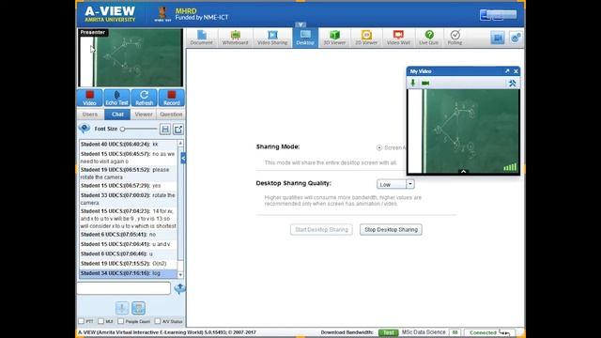
Task: Pop out the chat window icon
Action: click(x=178, y=130)
